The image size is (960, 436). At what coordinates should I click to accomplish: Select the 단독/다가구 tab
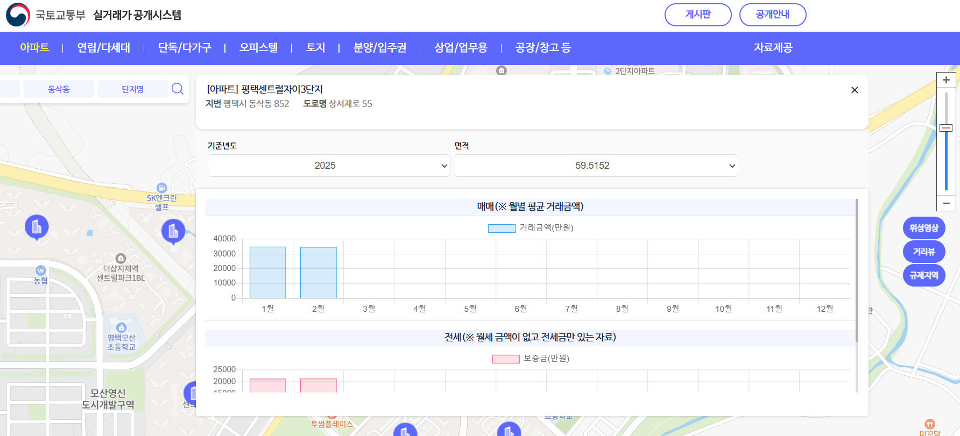coord(185,47)
